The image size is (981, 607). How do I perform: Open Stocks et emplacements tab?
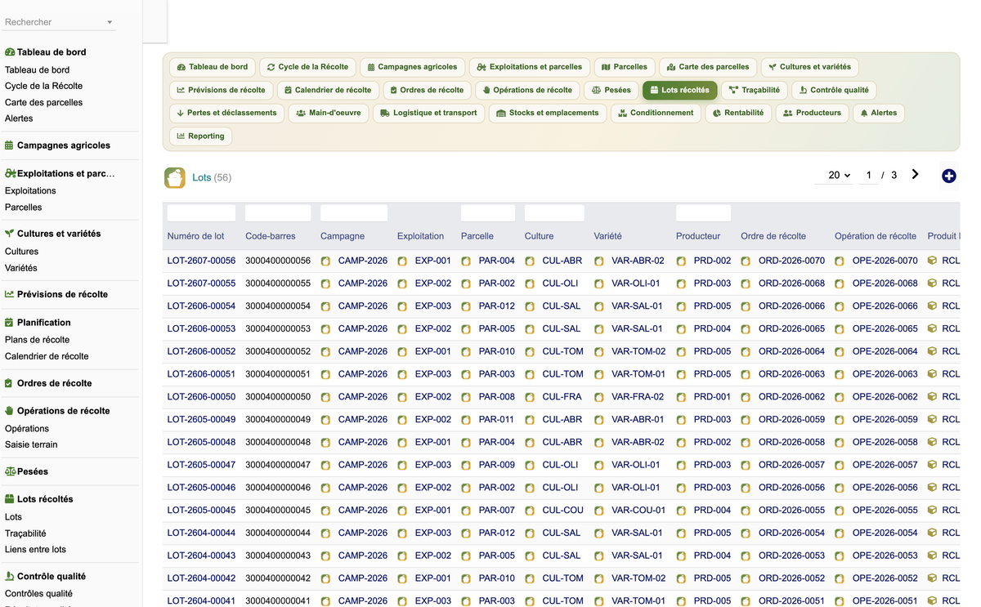point(547,113)
